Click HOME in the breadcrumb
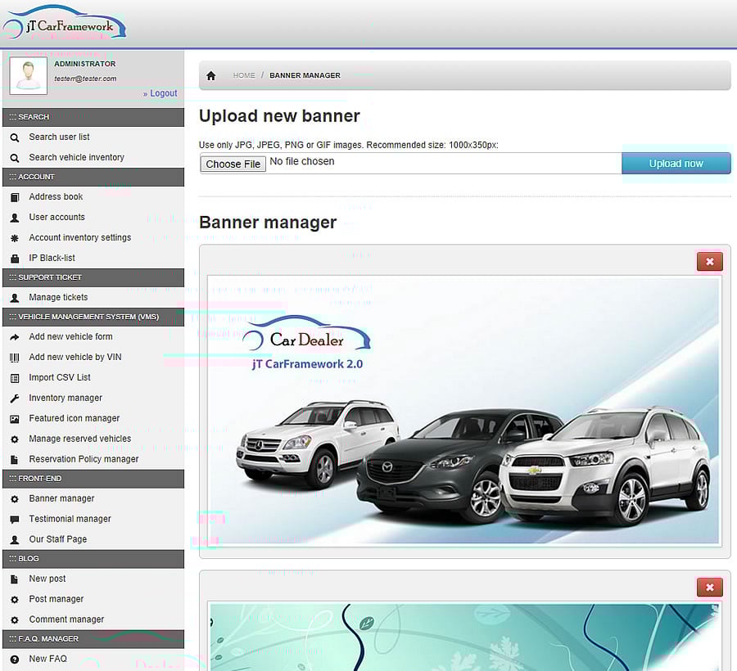 click(244, 75)
